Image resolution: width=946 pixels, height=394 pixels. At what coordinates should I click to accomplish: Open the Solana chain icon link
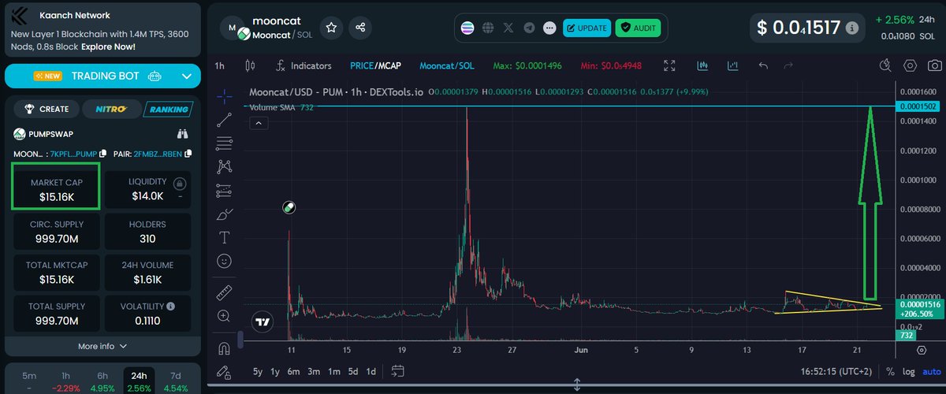pos(468,28)
